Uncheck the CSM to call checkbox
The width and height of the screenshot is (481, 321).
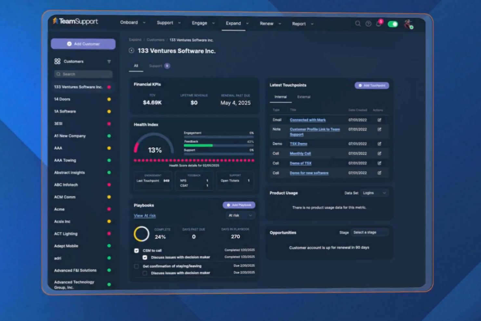click(x=136, y=250)
